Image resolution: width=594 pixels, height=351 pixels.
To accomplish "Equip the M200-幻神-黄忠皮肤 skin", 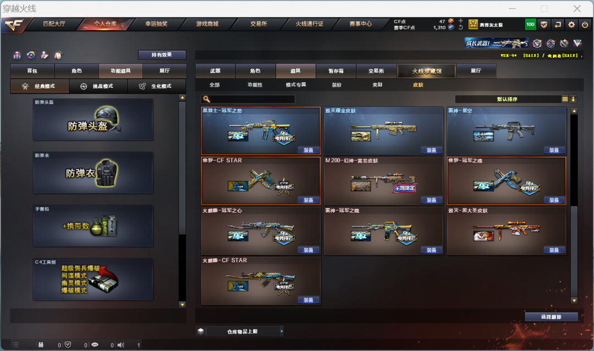I will pos(432,200).
